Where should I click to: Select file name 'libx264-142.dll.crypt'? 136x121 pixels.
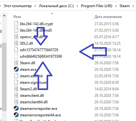tap(36, 24)
